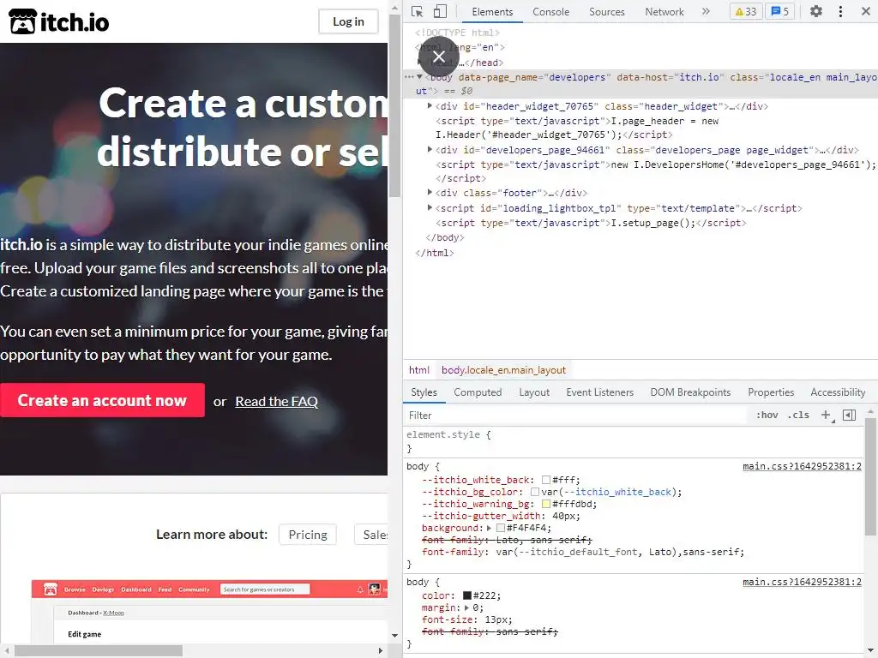
Task: Click the itch.io logo
Action: pos(59,21)
